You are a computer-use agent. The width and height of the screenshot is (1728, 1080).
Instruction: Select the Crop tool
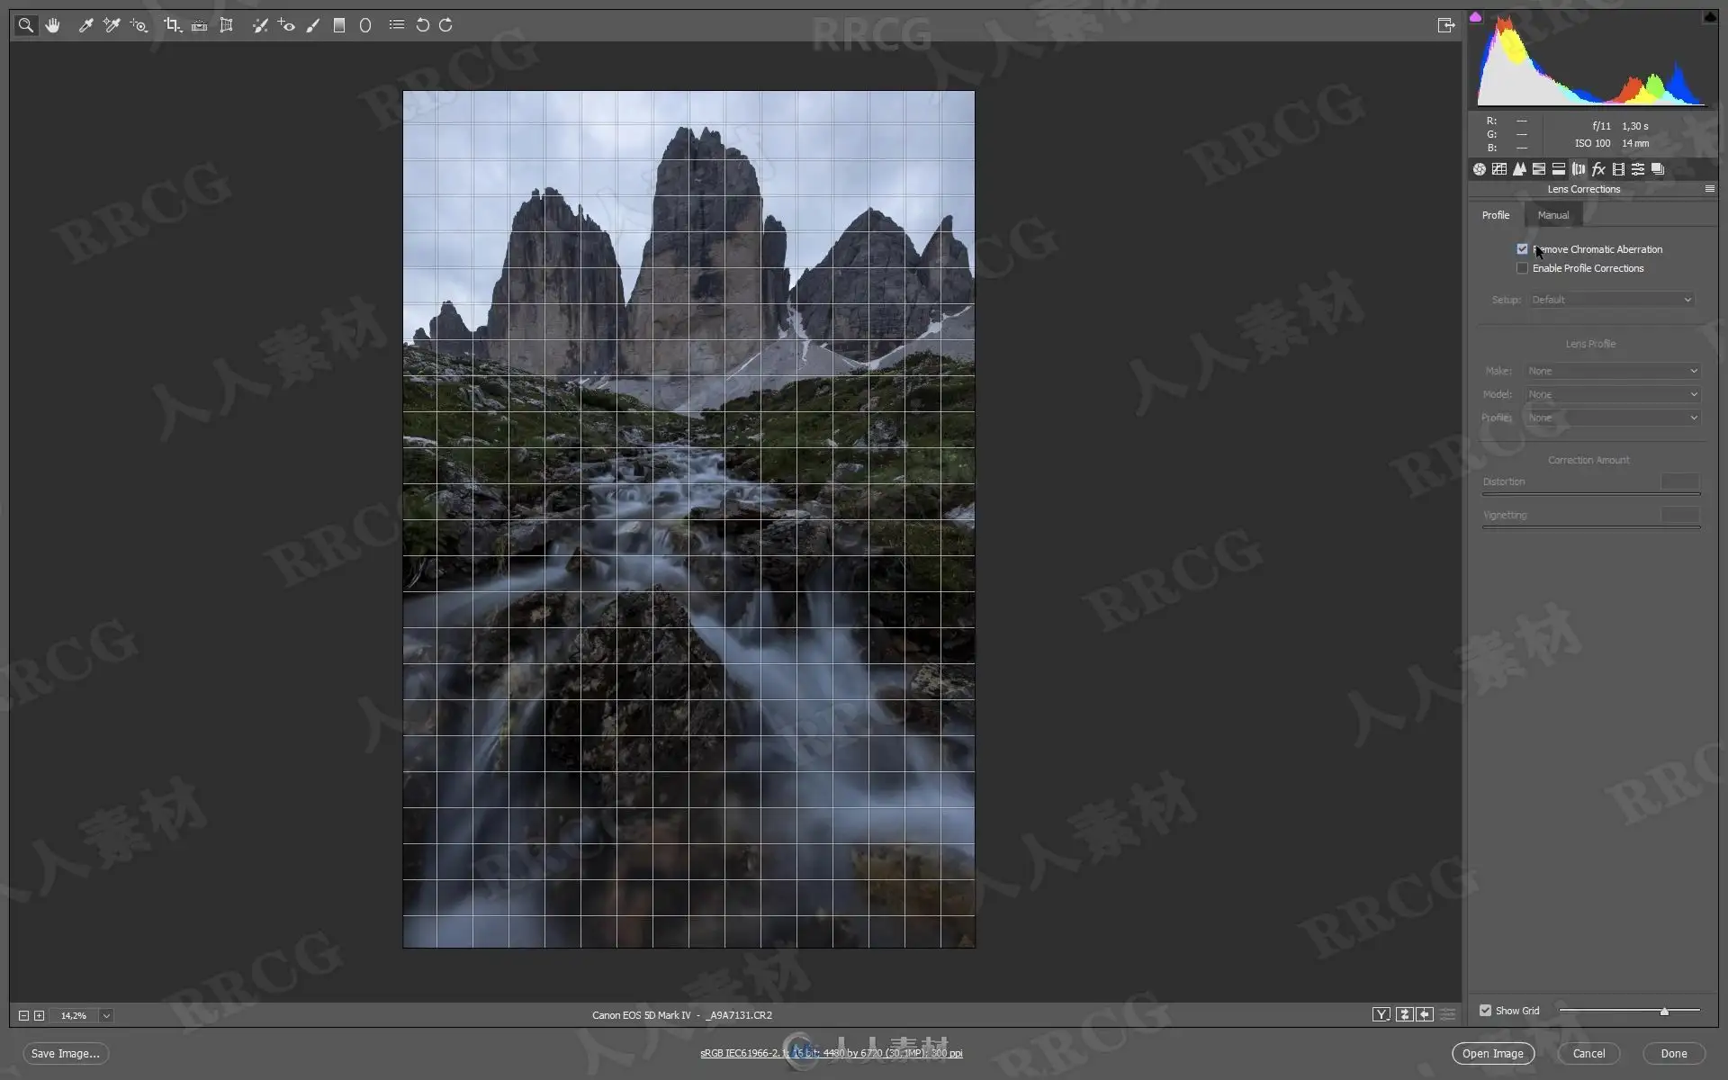[x=172, y=25]
